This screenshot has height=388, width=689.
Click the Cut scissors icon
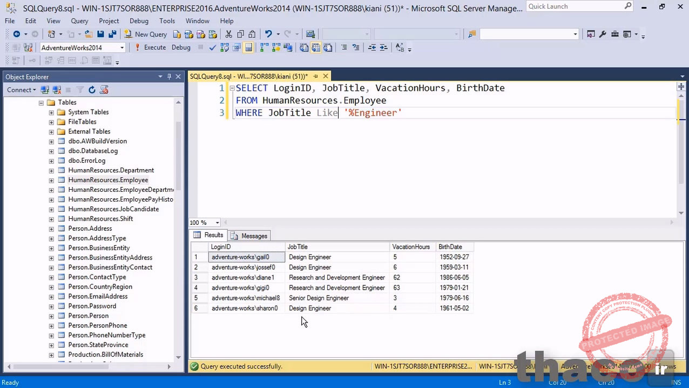tap(228, 34)
